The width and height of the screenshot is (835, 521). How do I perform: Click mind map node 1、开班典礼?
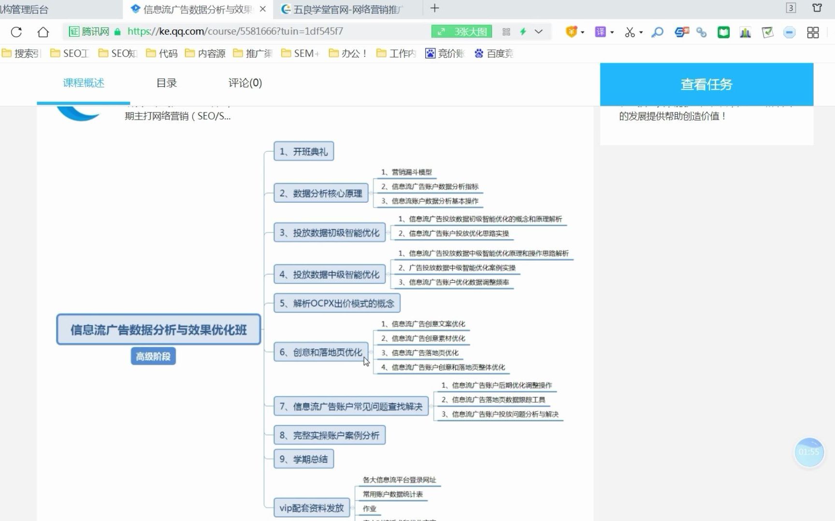click(x=303, y=151)
